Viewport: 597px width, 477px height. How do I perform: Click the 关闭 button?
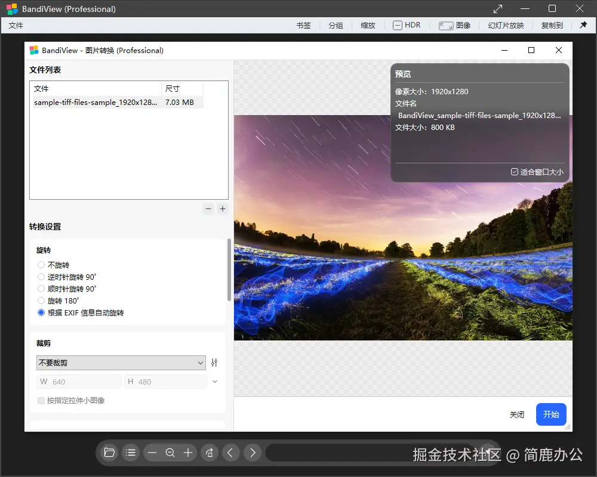coord(516,414)
